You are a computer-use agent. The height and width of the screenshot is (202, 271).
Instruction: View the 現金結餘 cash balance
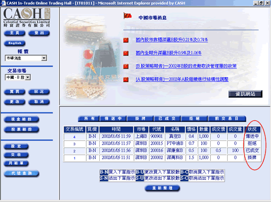coord(22,119)
